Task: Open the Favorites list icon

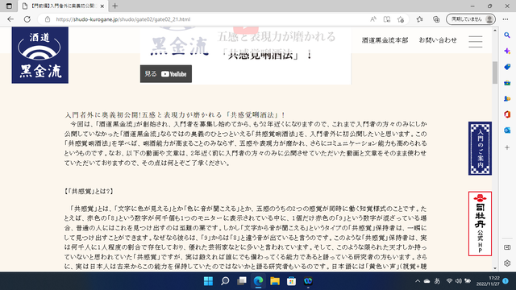Action: 419,19
